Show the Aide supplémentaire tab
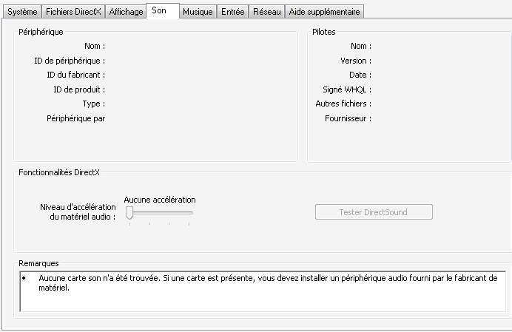 (324, 12)
